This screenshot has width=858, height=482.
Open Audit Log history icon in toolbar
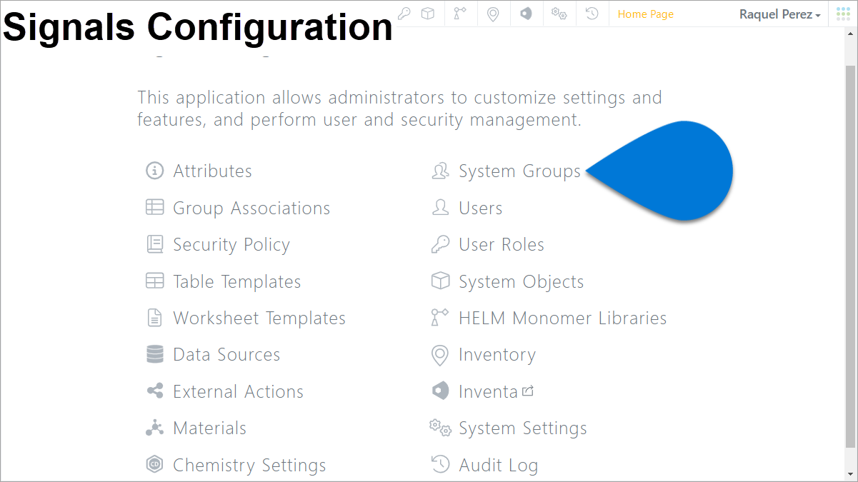(592, 14)
